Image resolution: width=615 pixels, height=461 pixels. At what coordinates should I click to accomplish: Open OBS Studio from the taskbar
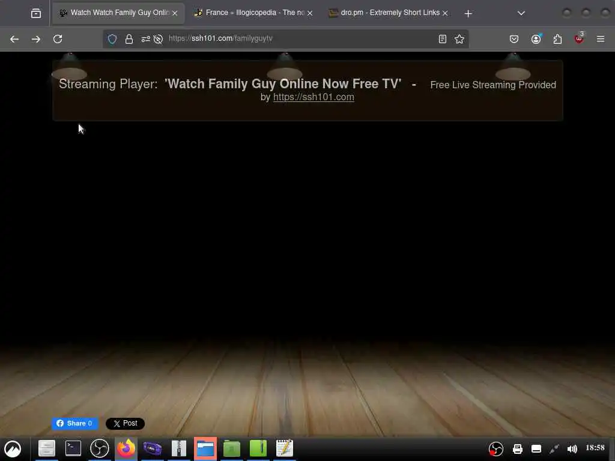click(x=100, y=448)
